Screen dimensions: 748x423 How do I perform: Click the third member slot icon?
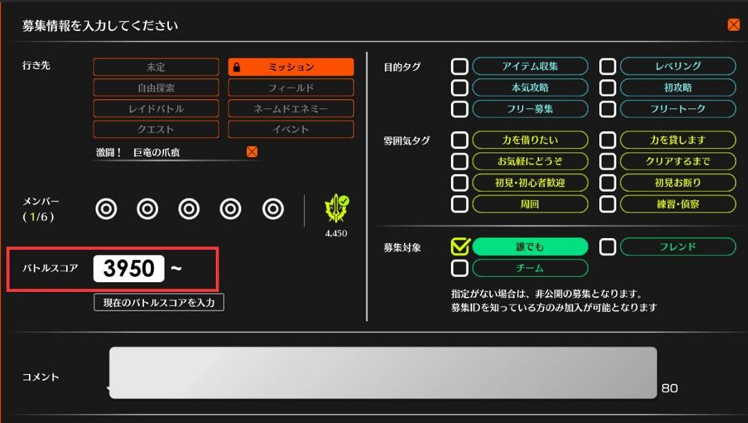190,207
